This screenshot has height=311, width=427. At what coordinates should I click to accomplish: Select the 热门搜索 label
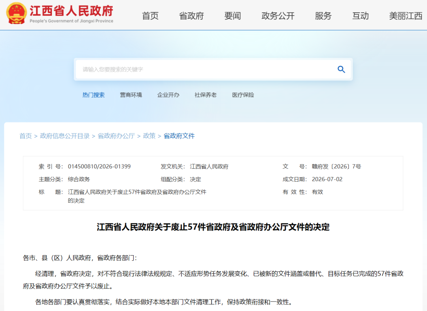(93, 95)
